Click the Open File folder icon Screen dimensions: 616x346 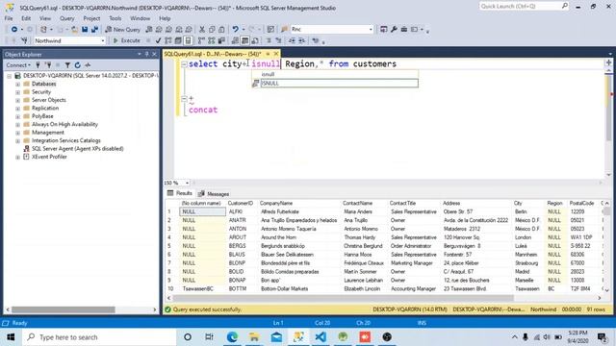(x=74, y=30)
